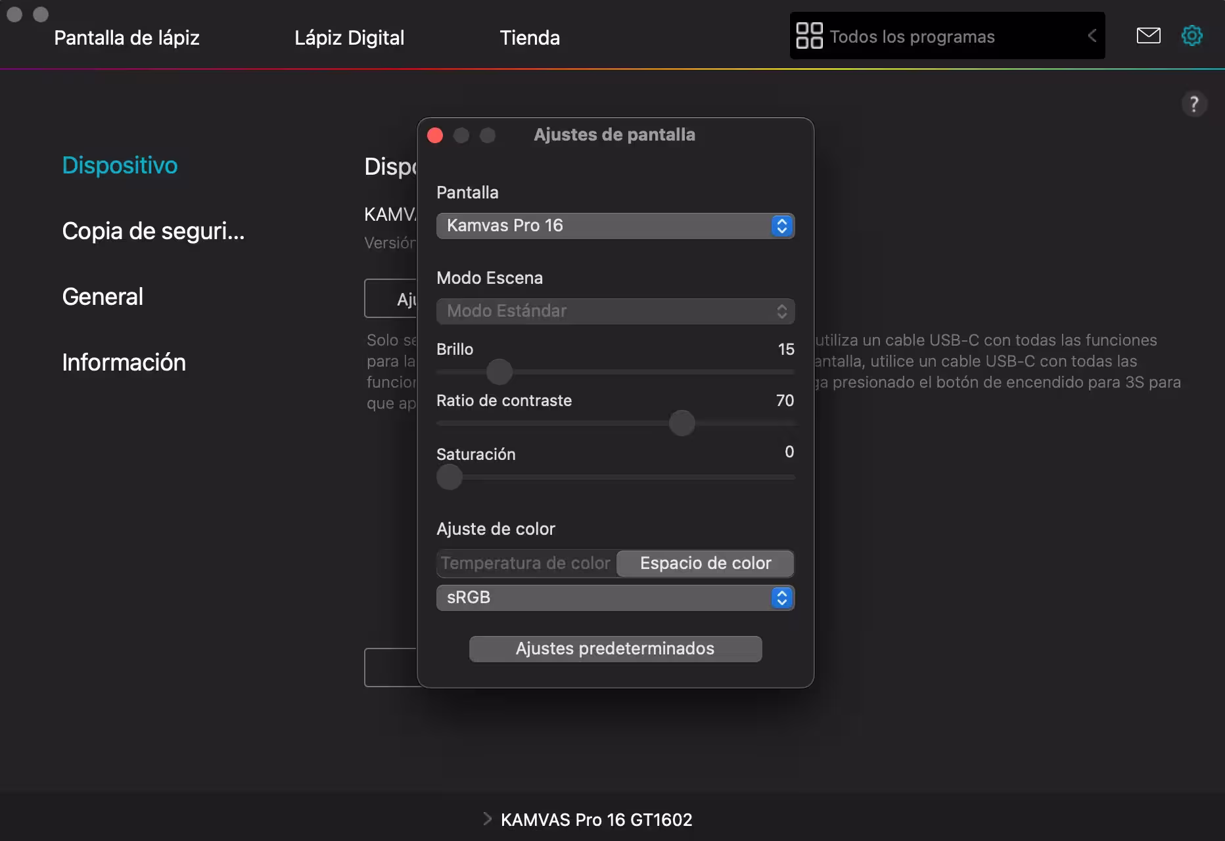
Task: Click the Ajustes de pantalla title text
Action: tap(614, 135)
